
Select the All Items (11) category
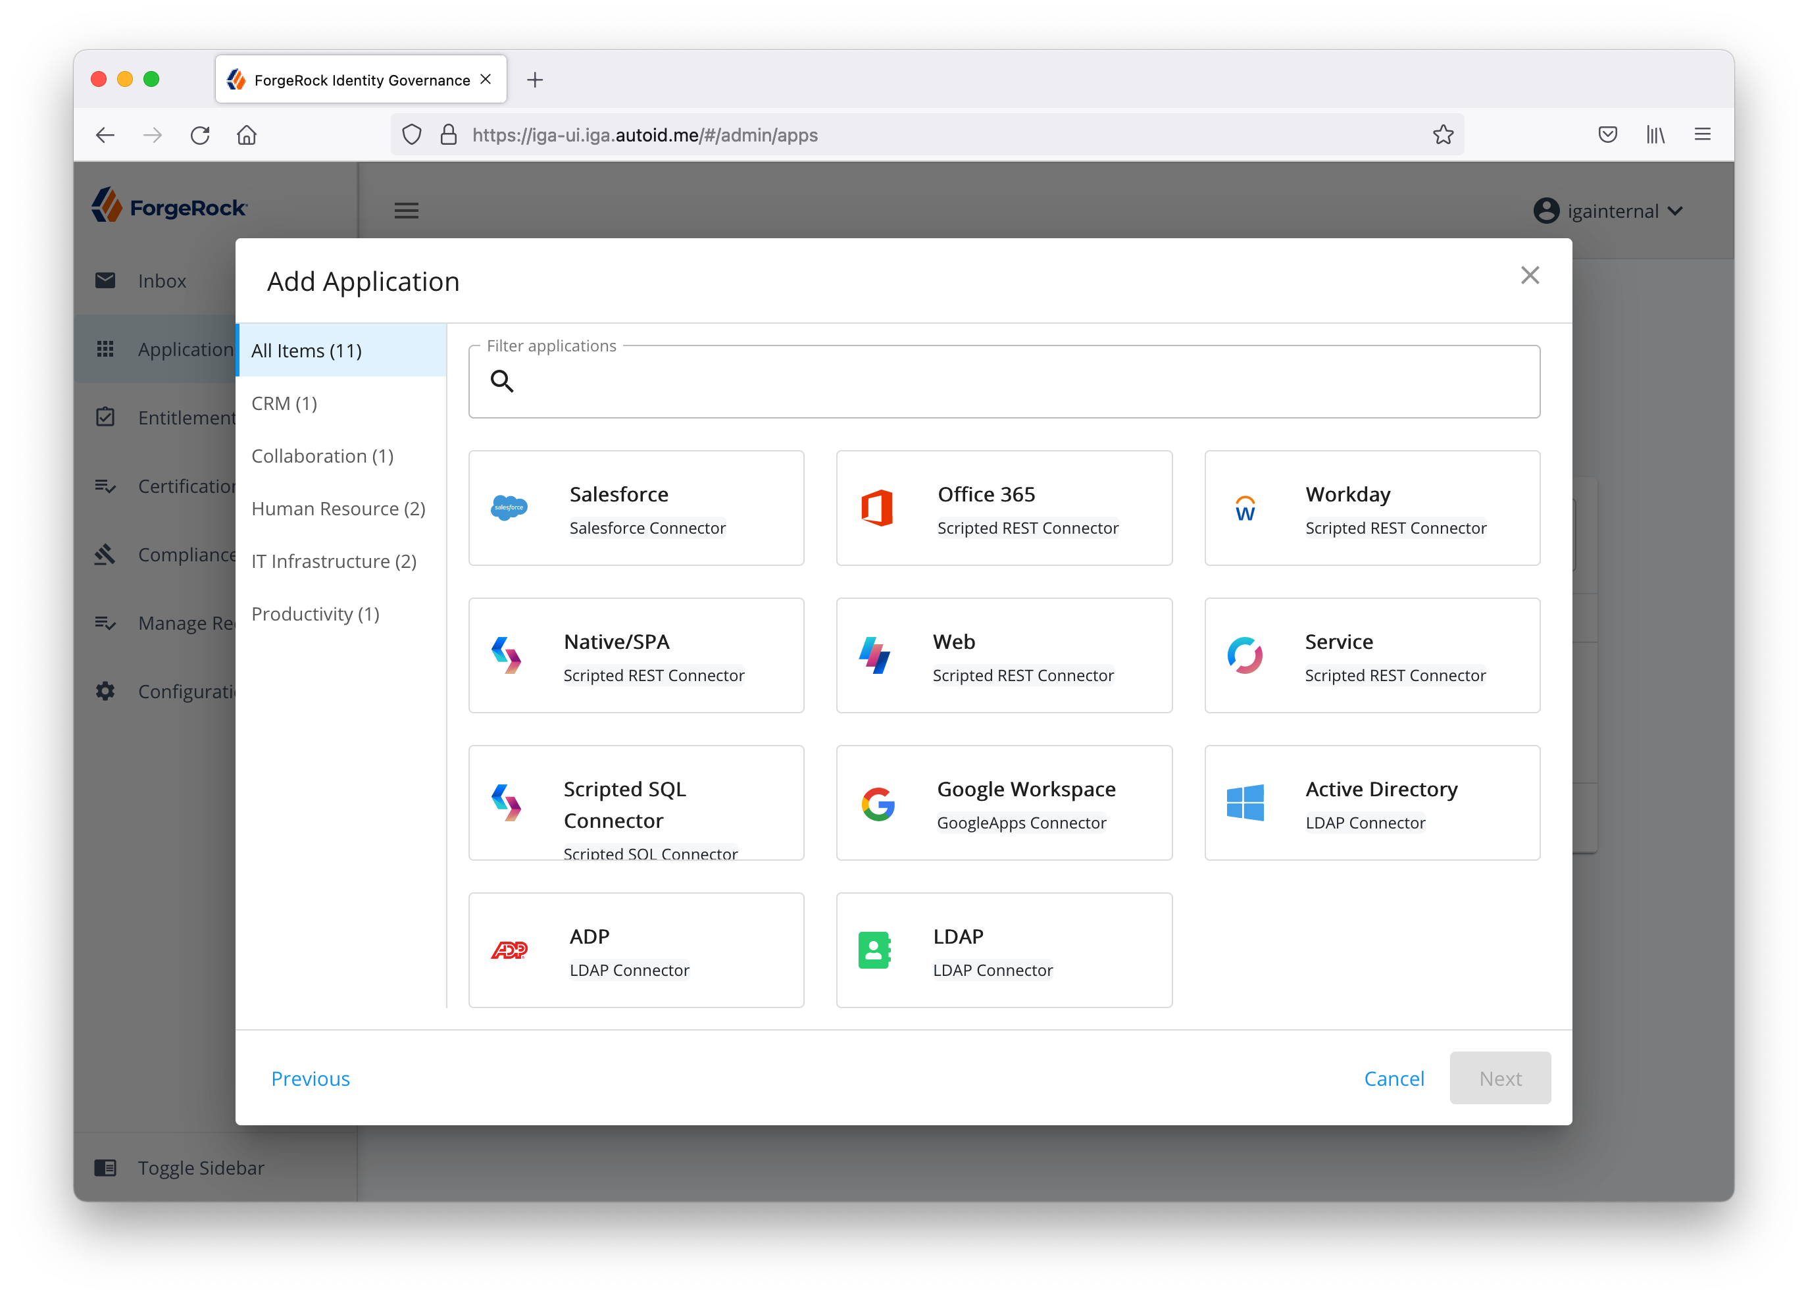[x=307, y=351]
